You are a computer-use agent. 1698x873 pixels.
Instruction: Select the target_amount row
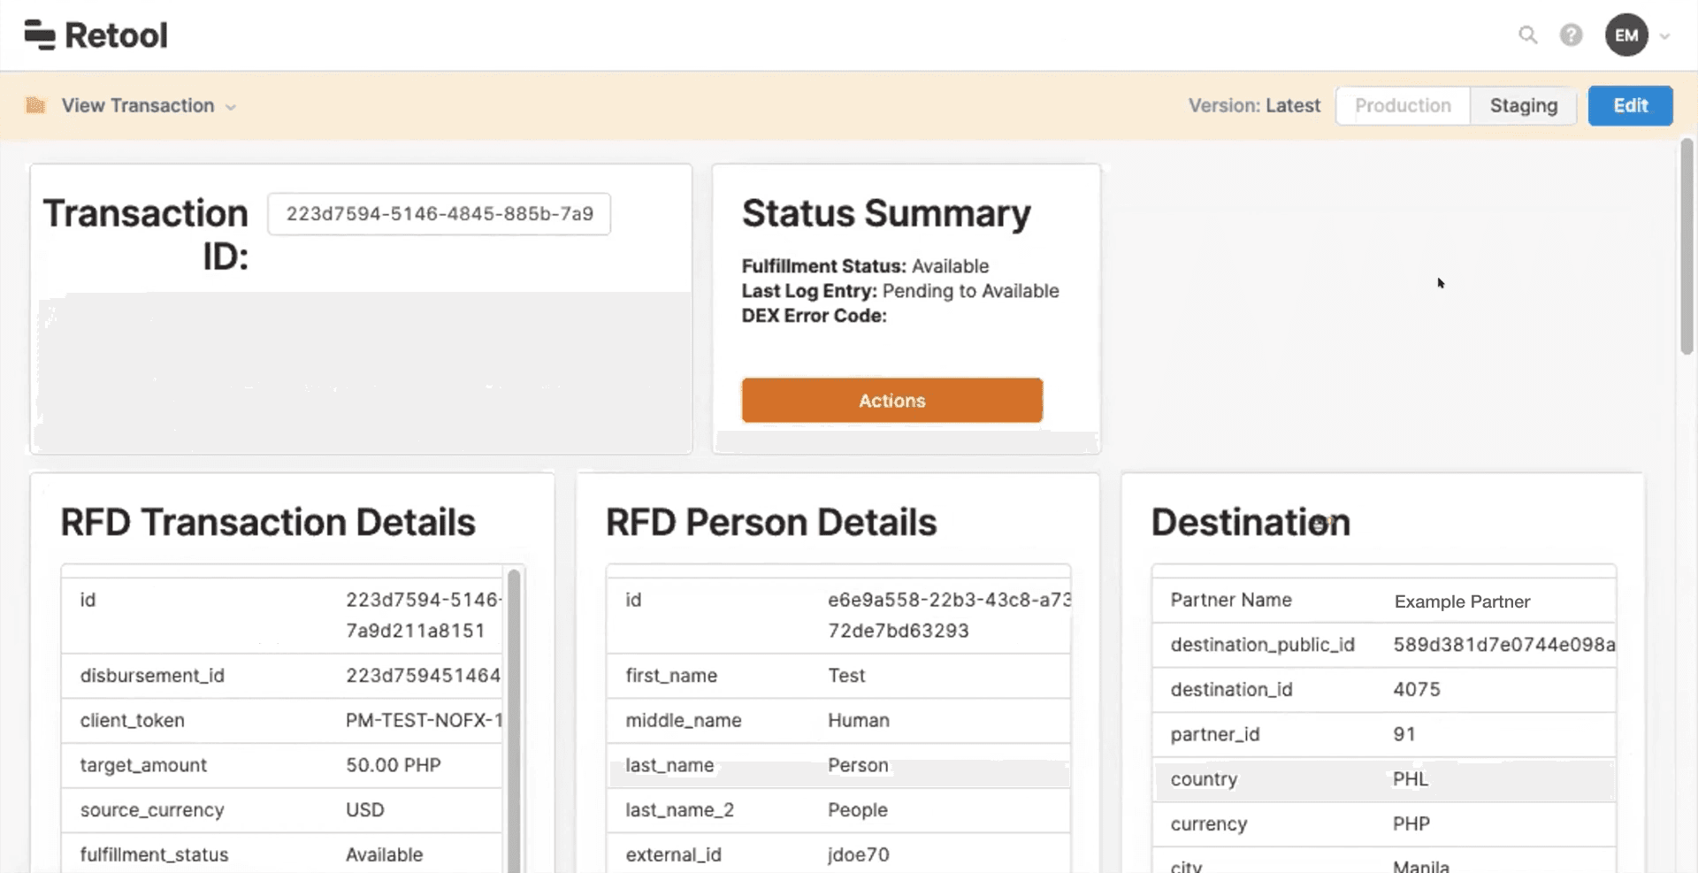pyautogui.click(x=281, y=765)
